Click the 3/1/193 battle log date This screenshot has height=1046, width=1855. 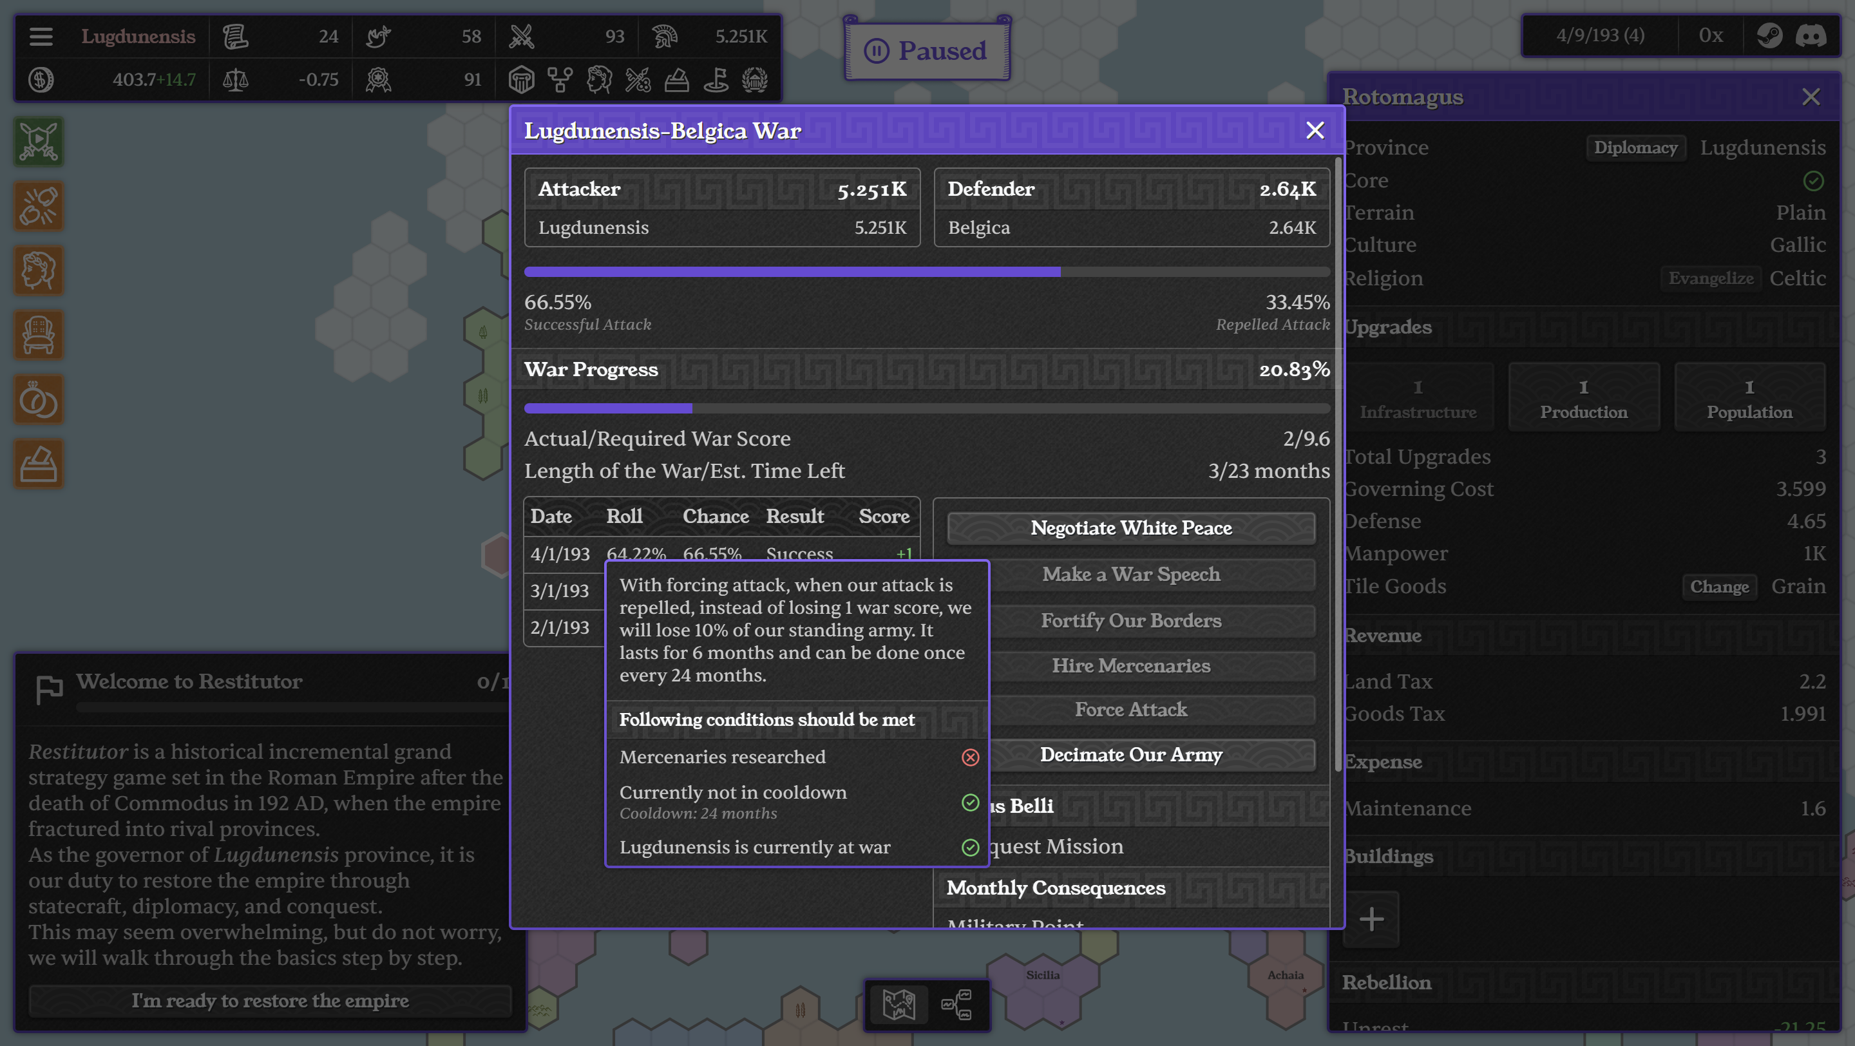point(560,591)
